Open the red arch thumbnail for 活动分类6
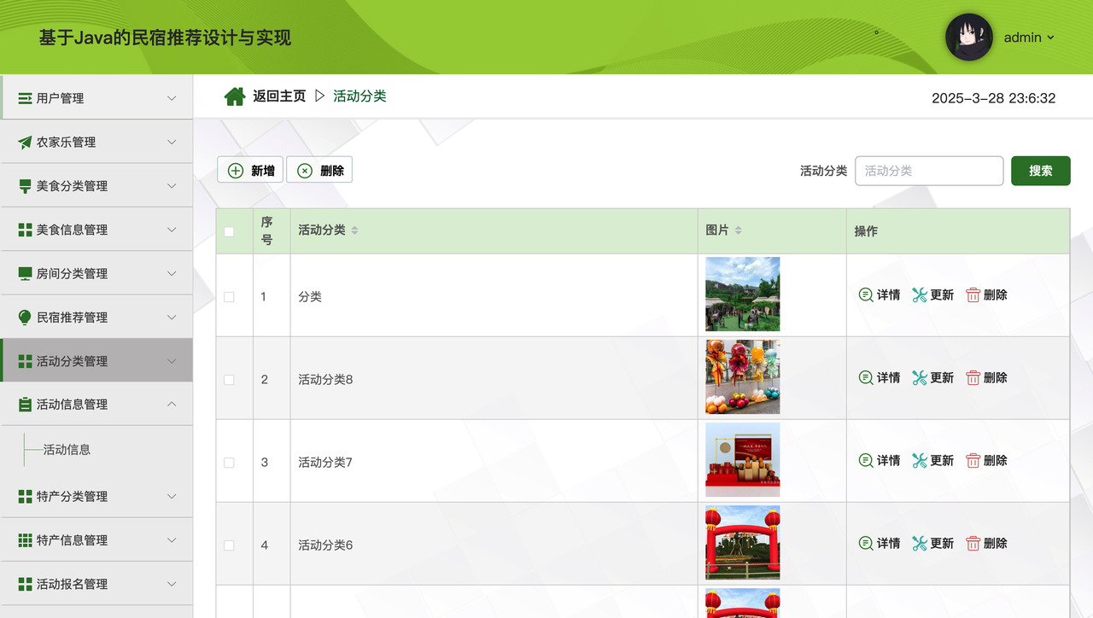Viewport: 1093px width, 618px height. tap(742, 543)
